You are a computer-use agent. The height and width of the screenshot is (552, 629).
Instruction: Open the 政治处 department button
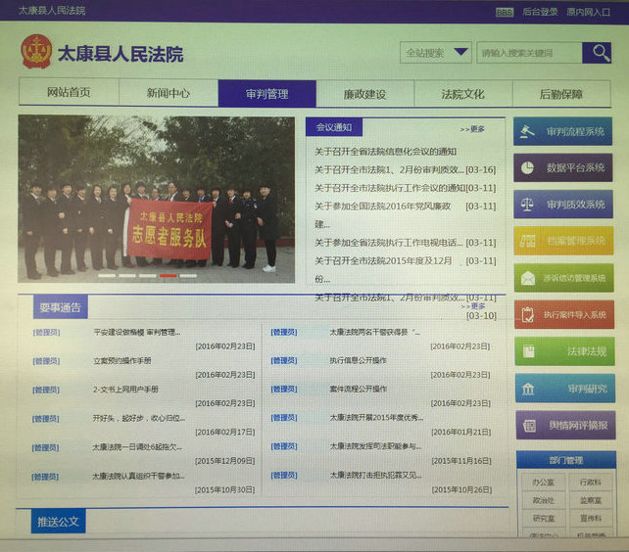[x=543, y=500]
